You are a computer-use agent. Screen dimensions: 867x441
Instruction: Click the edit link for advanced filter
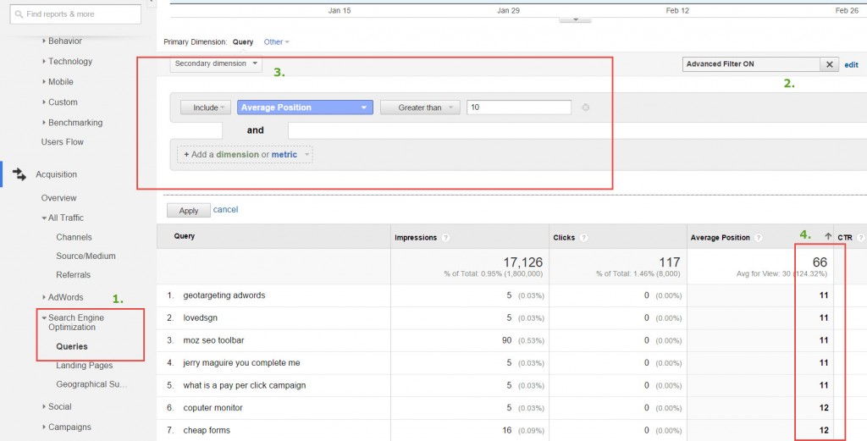coord(851,64)
